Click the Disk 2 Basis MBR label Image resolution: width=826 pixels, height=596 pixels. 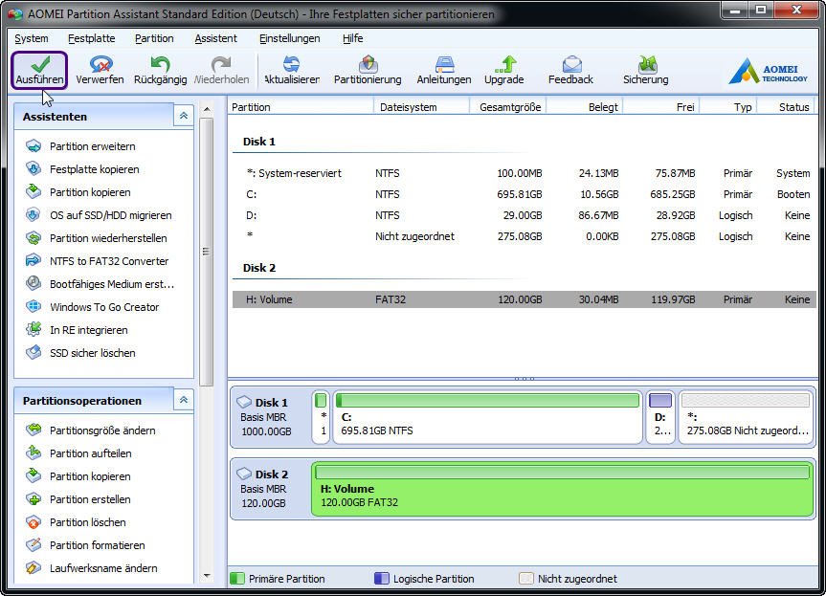tap(263, 489)
